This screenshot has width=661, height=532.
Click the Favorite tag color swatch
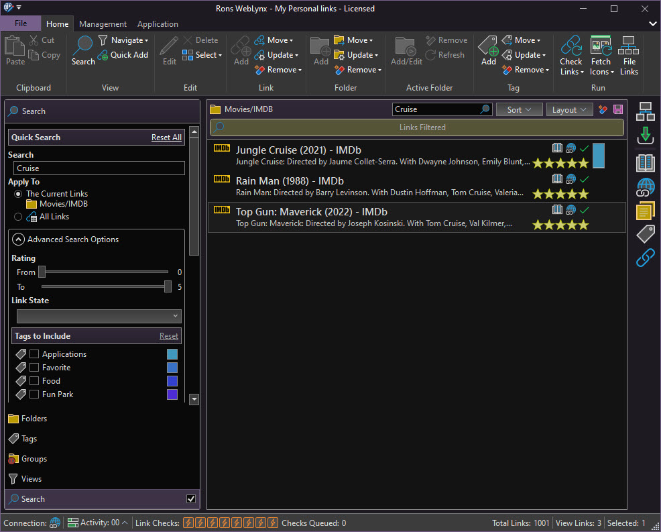[x=172, y=368]
